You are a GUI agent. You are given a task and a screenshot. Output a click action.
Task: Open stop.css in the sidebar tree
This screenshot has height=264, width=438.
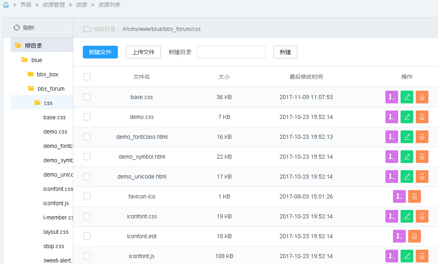(x=54, y=246)
